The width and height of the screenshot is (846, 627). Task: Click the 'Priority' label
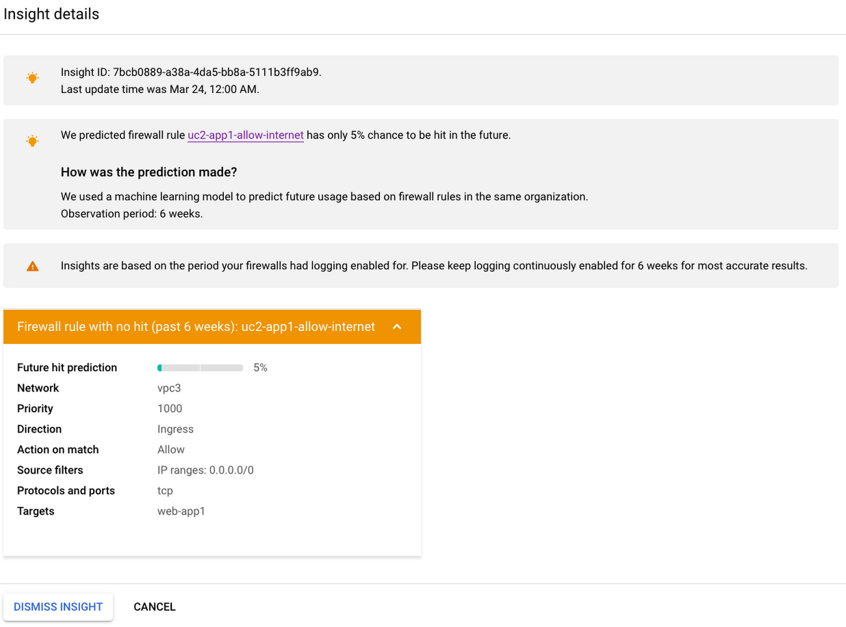(x=35, y=408)
